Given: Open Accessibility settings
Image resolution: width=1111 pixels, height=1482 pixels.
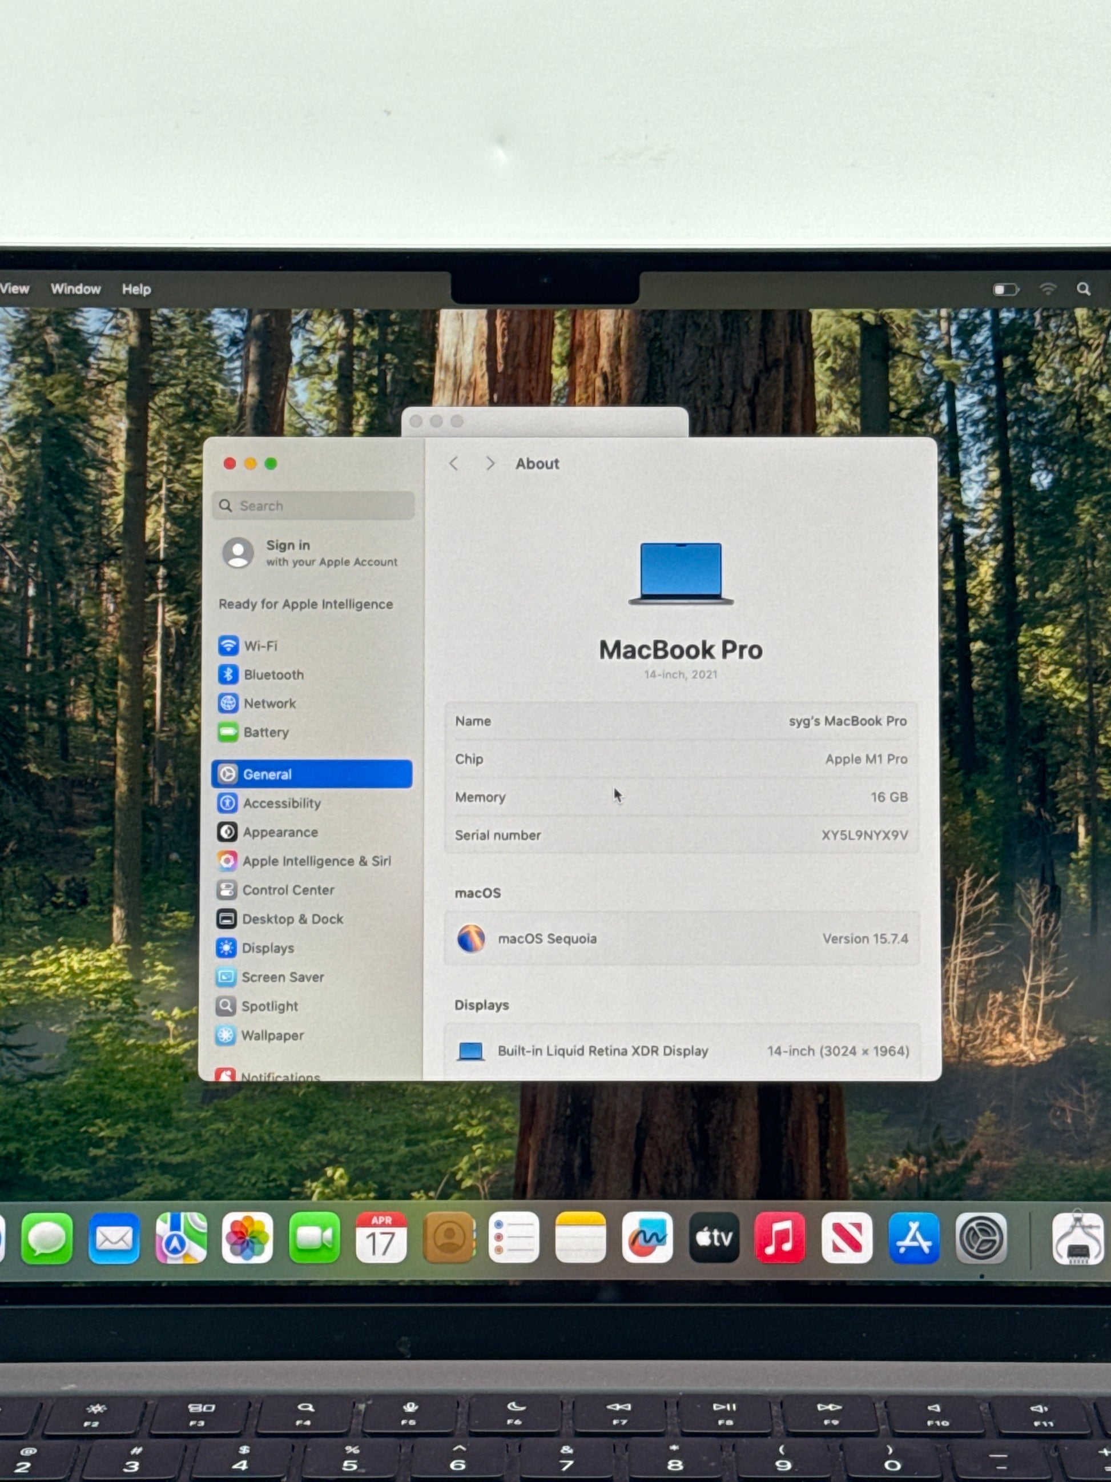Looking at the screenshot, I should click(281, 804).
